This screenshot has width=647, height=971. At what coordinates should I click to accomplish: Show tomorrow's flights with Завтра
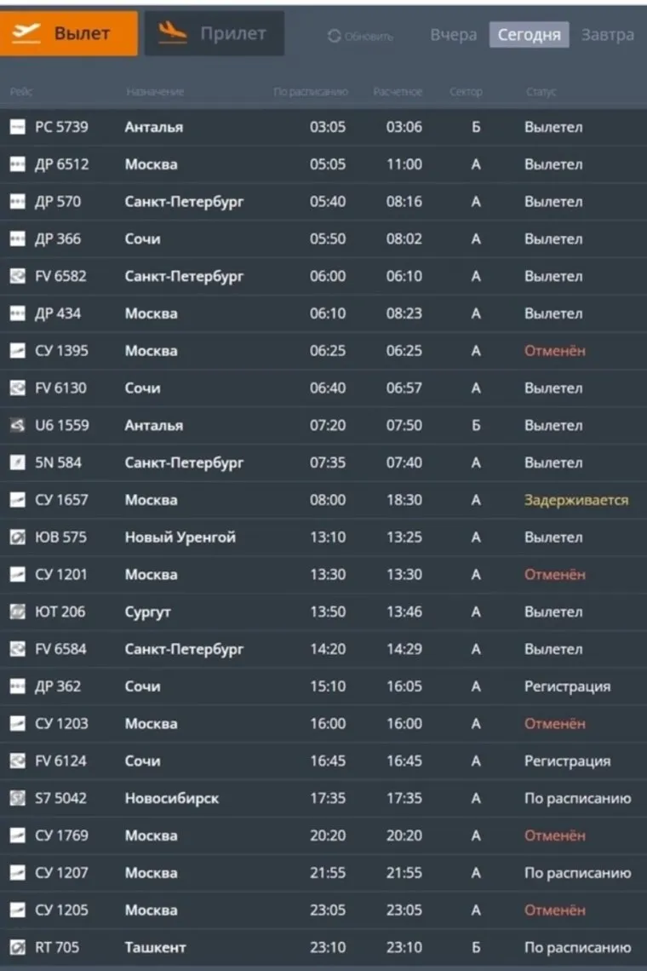pos(607,35)
